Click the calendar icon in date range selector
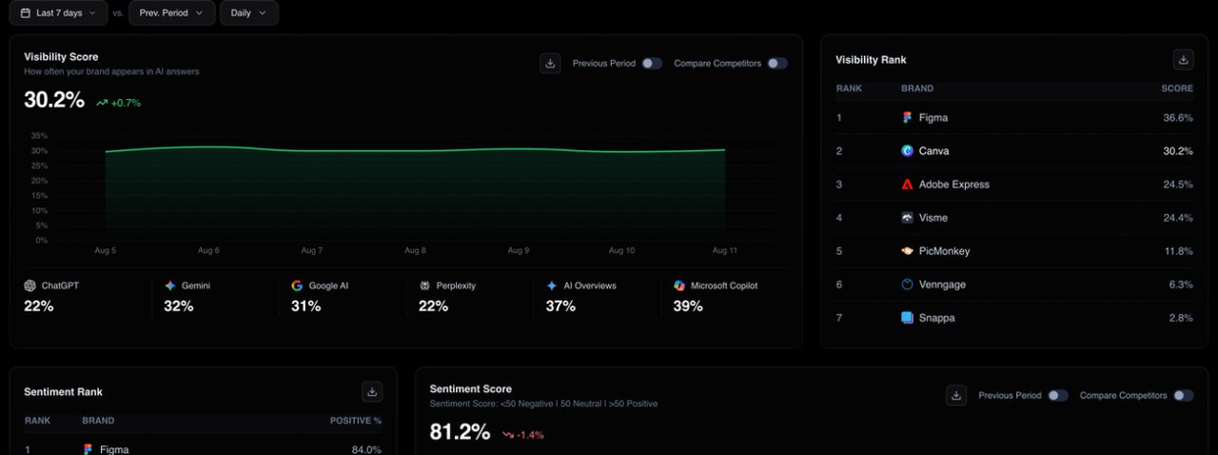The image size is (1218, 455). [x=26, y=13]
